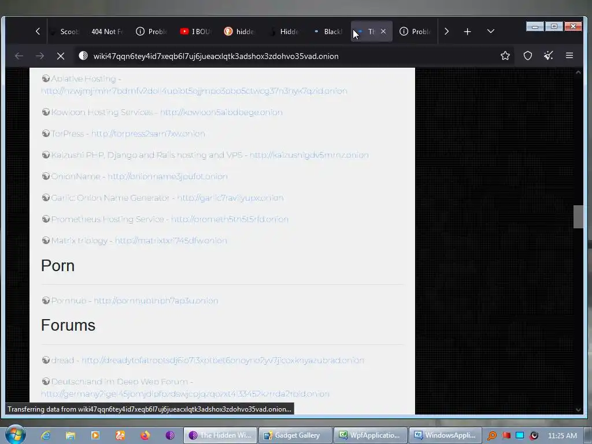The height and width of the screenshot is (444, 592).
Task: Go forward to the next page
Action: pyautogui.click(x=40, y=56)
